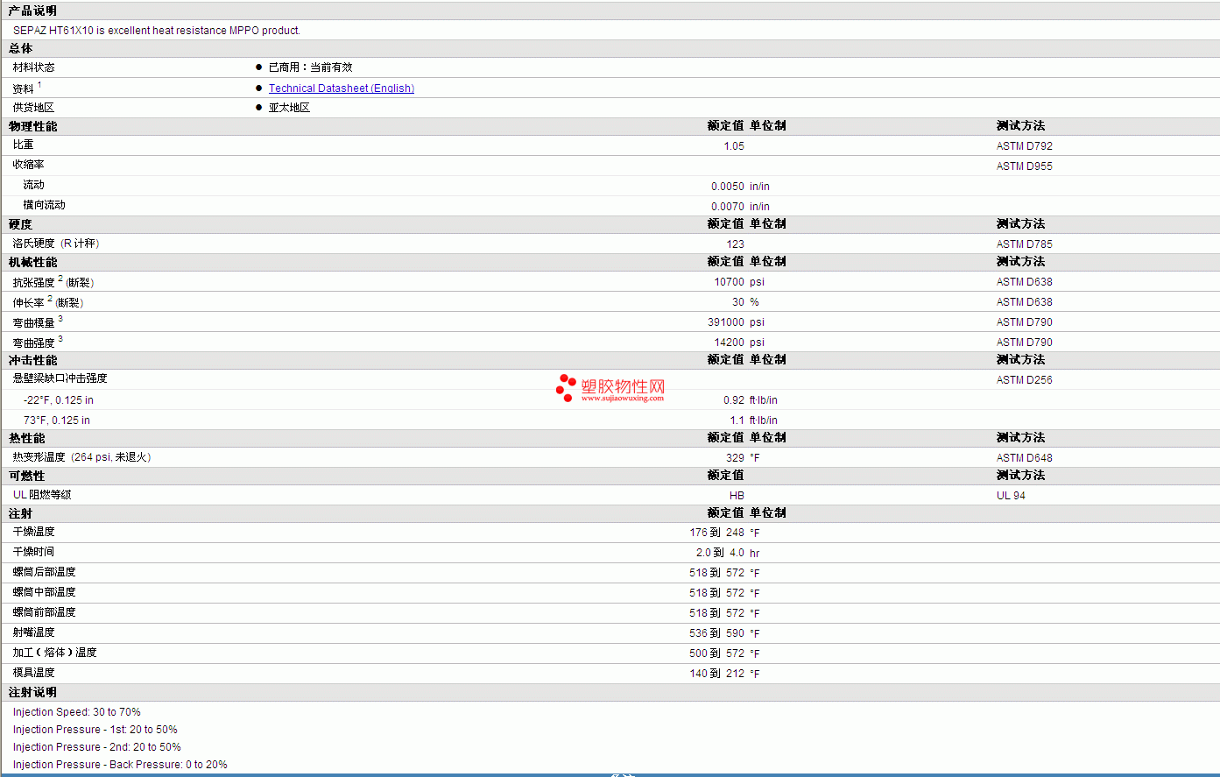Click the 射嘴温度 value 536 到 590
The height and width of the screenshot is (777, 1220).
[716, 633]
